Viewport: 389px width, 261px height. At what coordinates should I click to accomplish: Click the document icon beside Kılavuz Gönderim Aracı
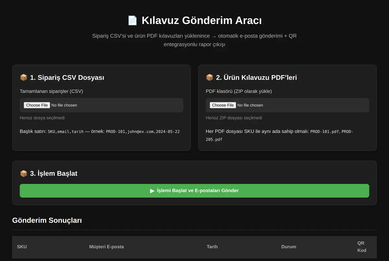tap(133, 20)
